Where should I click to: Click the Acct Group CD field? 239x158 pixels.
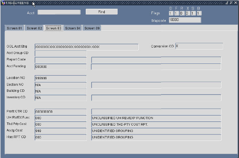pyautogui.click(x=60, y=53)
